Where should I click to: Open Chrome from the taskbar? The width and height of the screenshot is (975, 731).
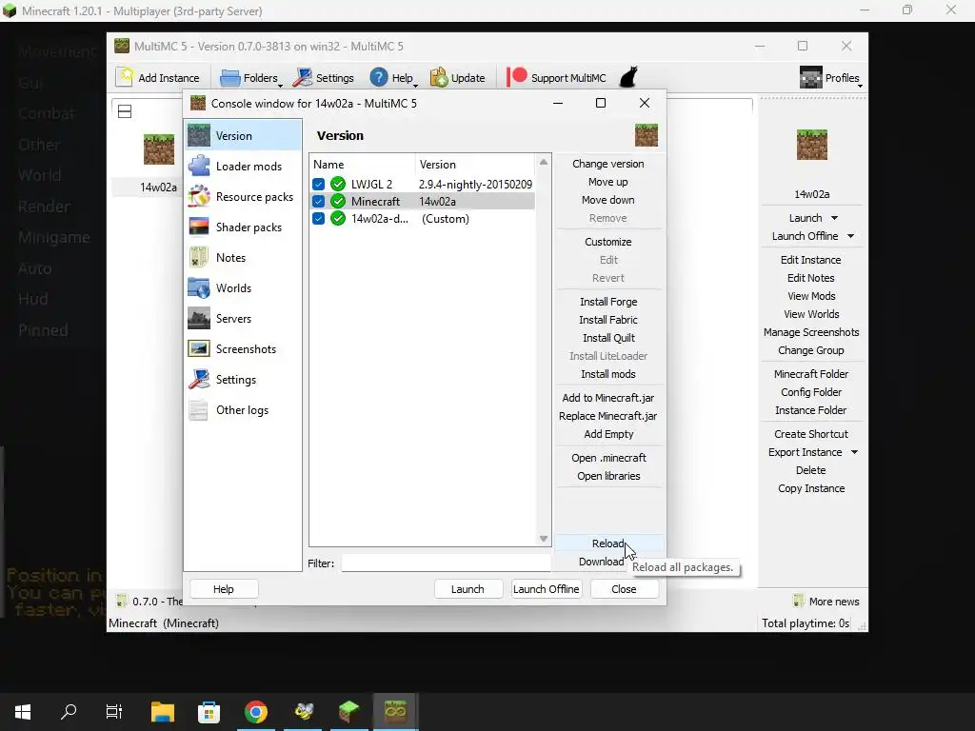tap(255, 712)
